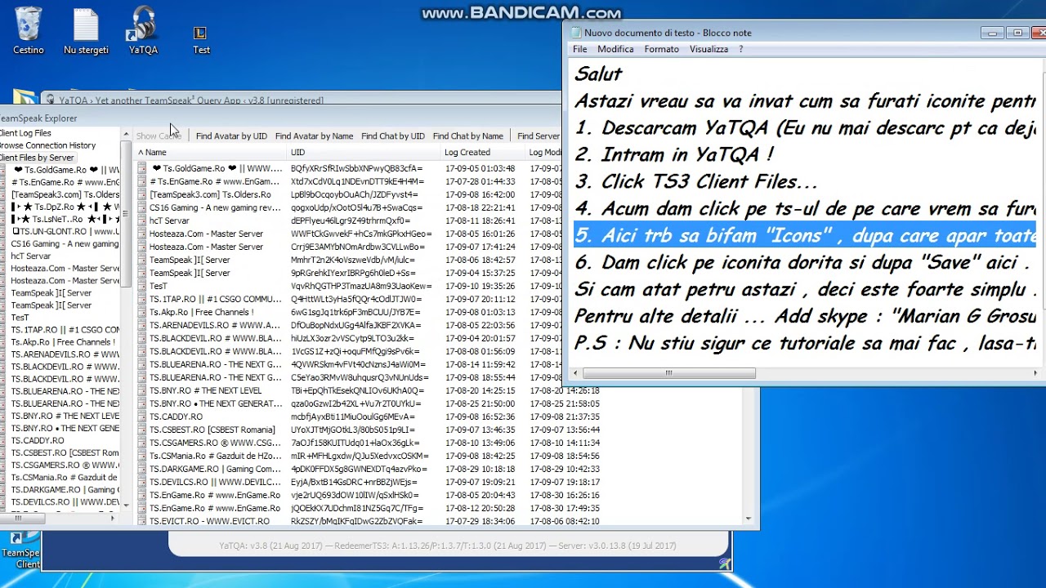Click the 'Salut' line in Blocco note
Image resolution: width=1046 pixels, height=588 pixels.
coord(598,73)
